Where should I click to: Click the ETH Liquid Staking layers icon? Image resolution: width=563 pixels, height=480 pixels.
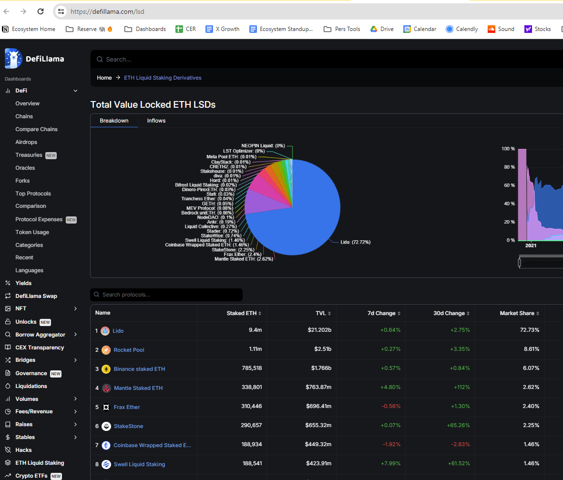pos(8,463)
